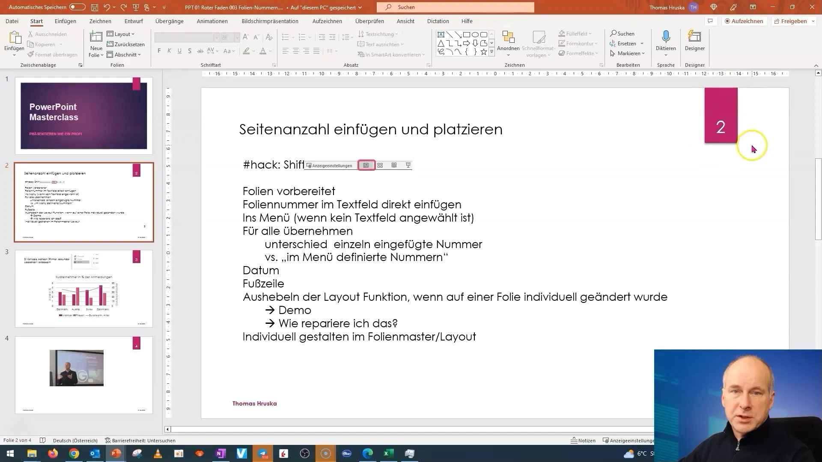Viewport: 822px width, 462px height.
Task: Click Aufzeichnen button in top-right
Action: [745, 21]
